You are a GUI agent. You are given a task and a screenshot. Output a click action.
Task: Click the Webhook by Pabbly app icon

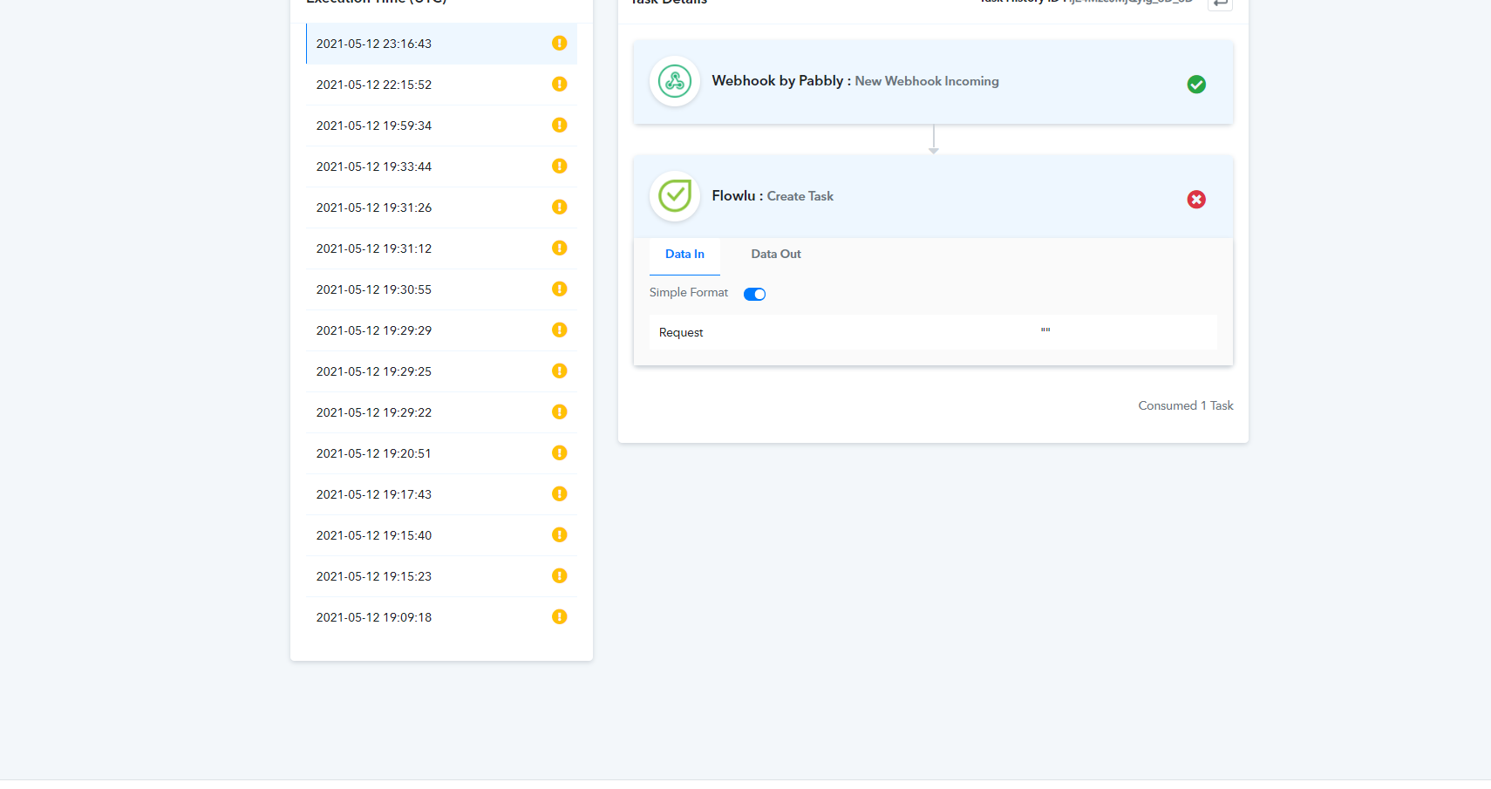click(675, 81)
